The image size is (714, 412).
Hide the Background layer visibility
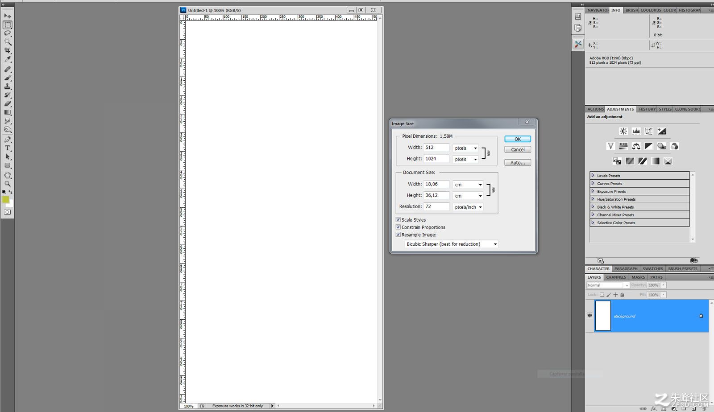(x=589, y=316)
